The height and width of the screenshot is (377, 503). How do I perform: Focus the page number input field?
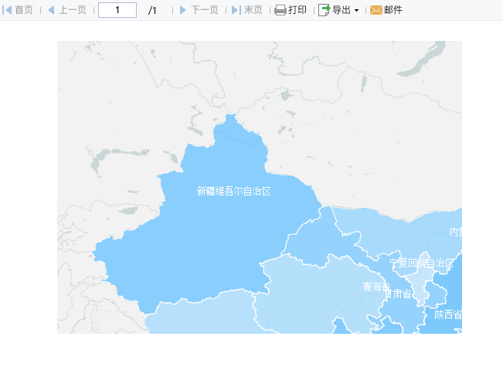click(x=117, y=10)
